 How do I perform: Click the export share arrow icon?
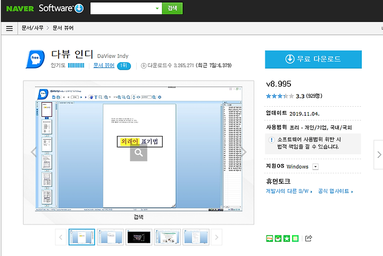click(x=309, y=238)
